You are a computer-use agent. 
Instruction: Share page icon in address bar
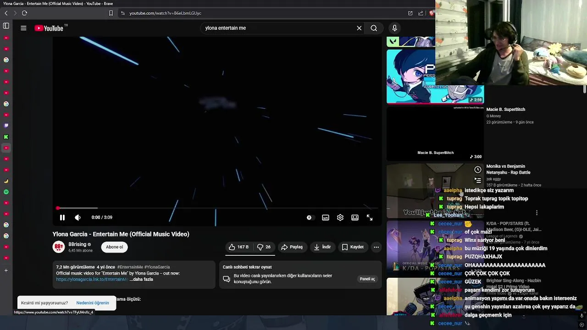click(421, 13)
